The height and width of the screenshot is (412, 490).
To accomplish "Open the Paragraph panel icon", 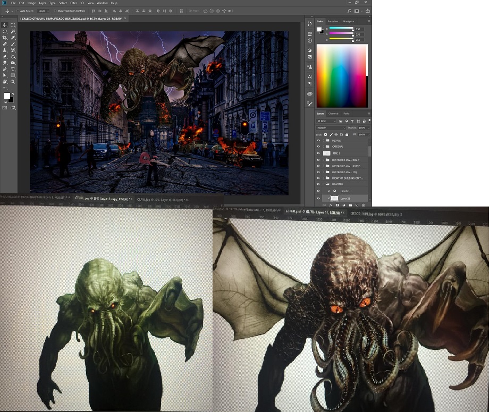I will 310,84.
